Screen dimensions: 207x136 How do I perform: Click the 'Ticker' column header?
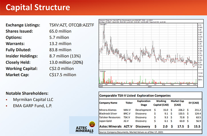pyautogui.click(x=129, y=103)
